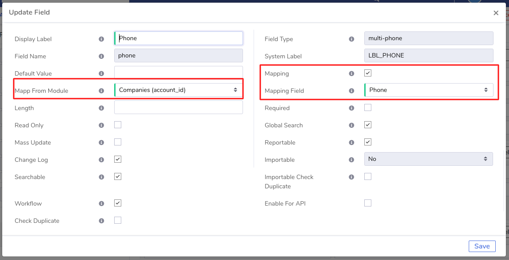Click the info icon beside Display Label
This screenshot has height=260, width=509.
point(101,39)
